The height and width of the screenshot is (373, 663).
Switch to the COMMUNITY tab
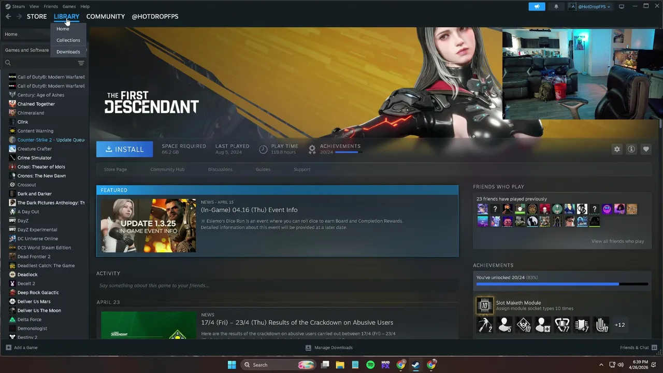(106, 17)
